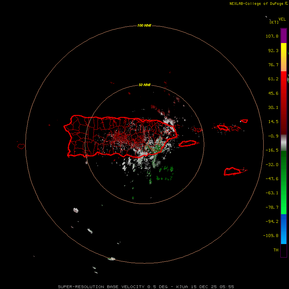Click the 100 NMI range ring label

click(144, 25)
